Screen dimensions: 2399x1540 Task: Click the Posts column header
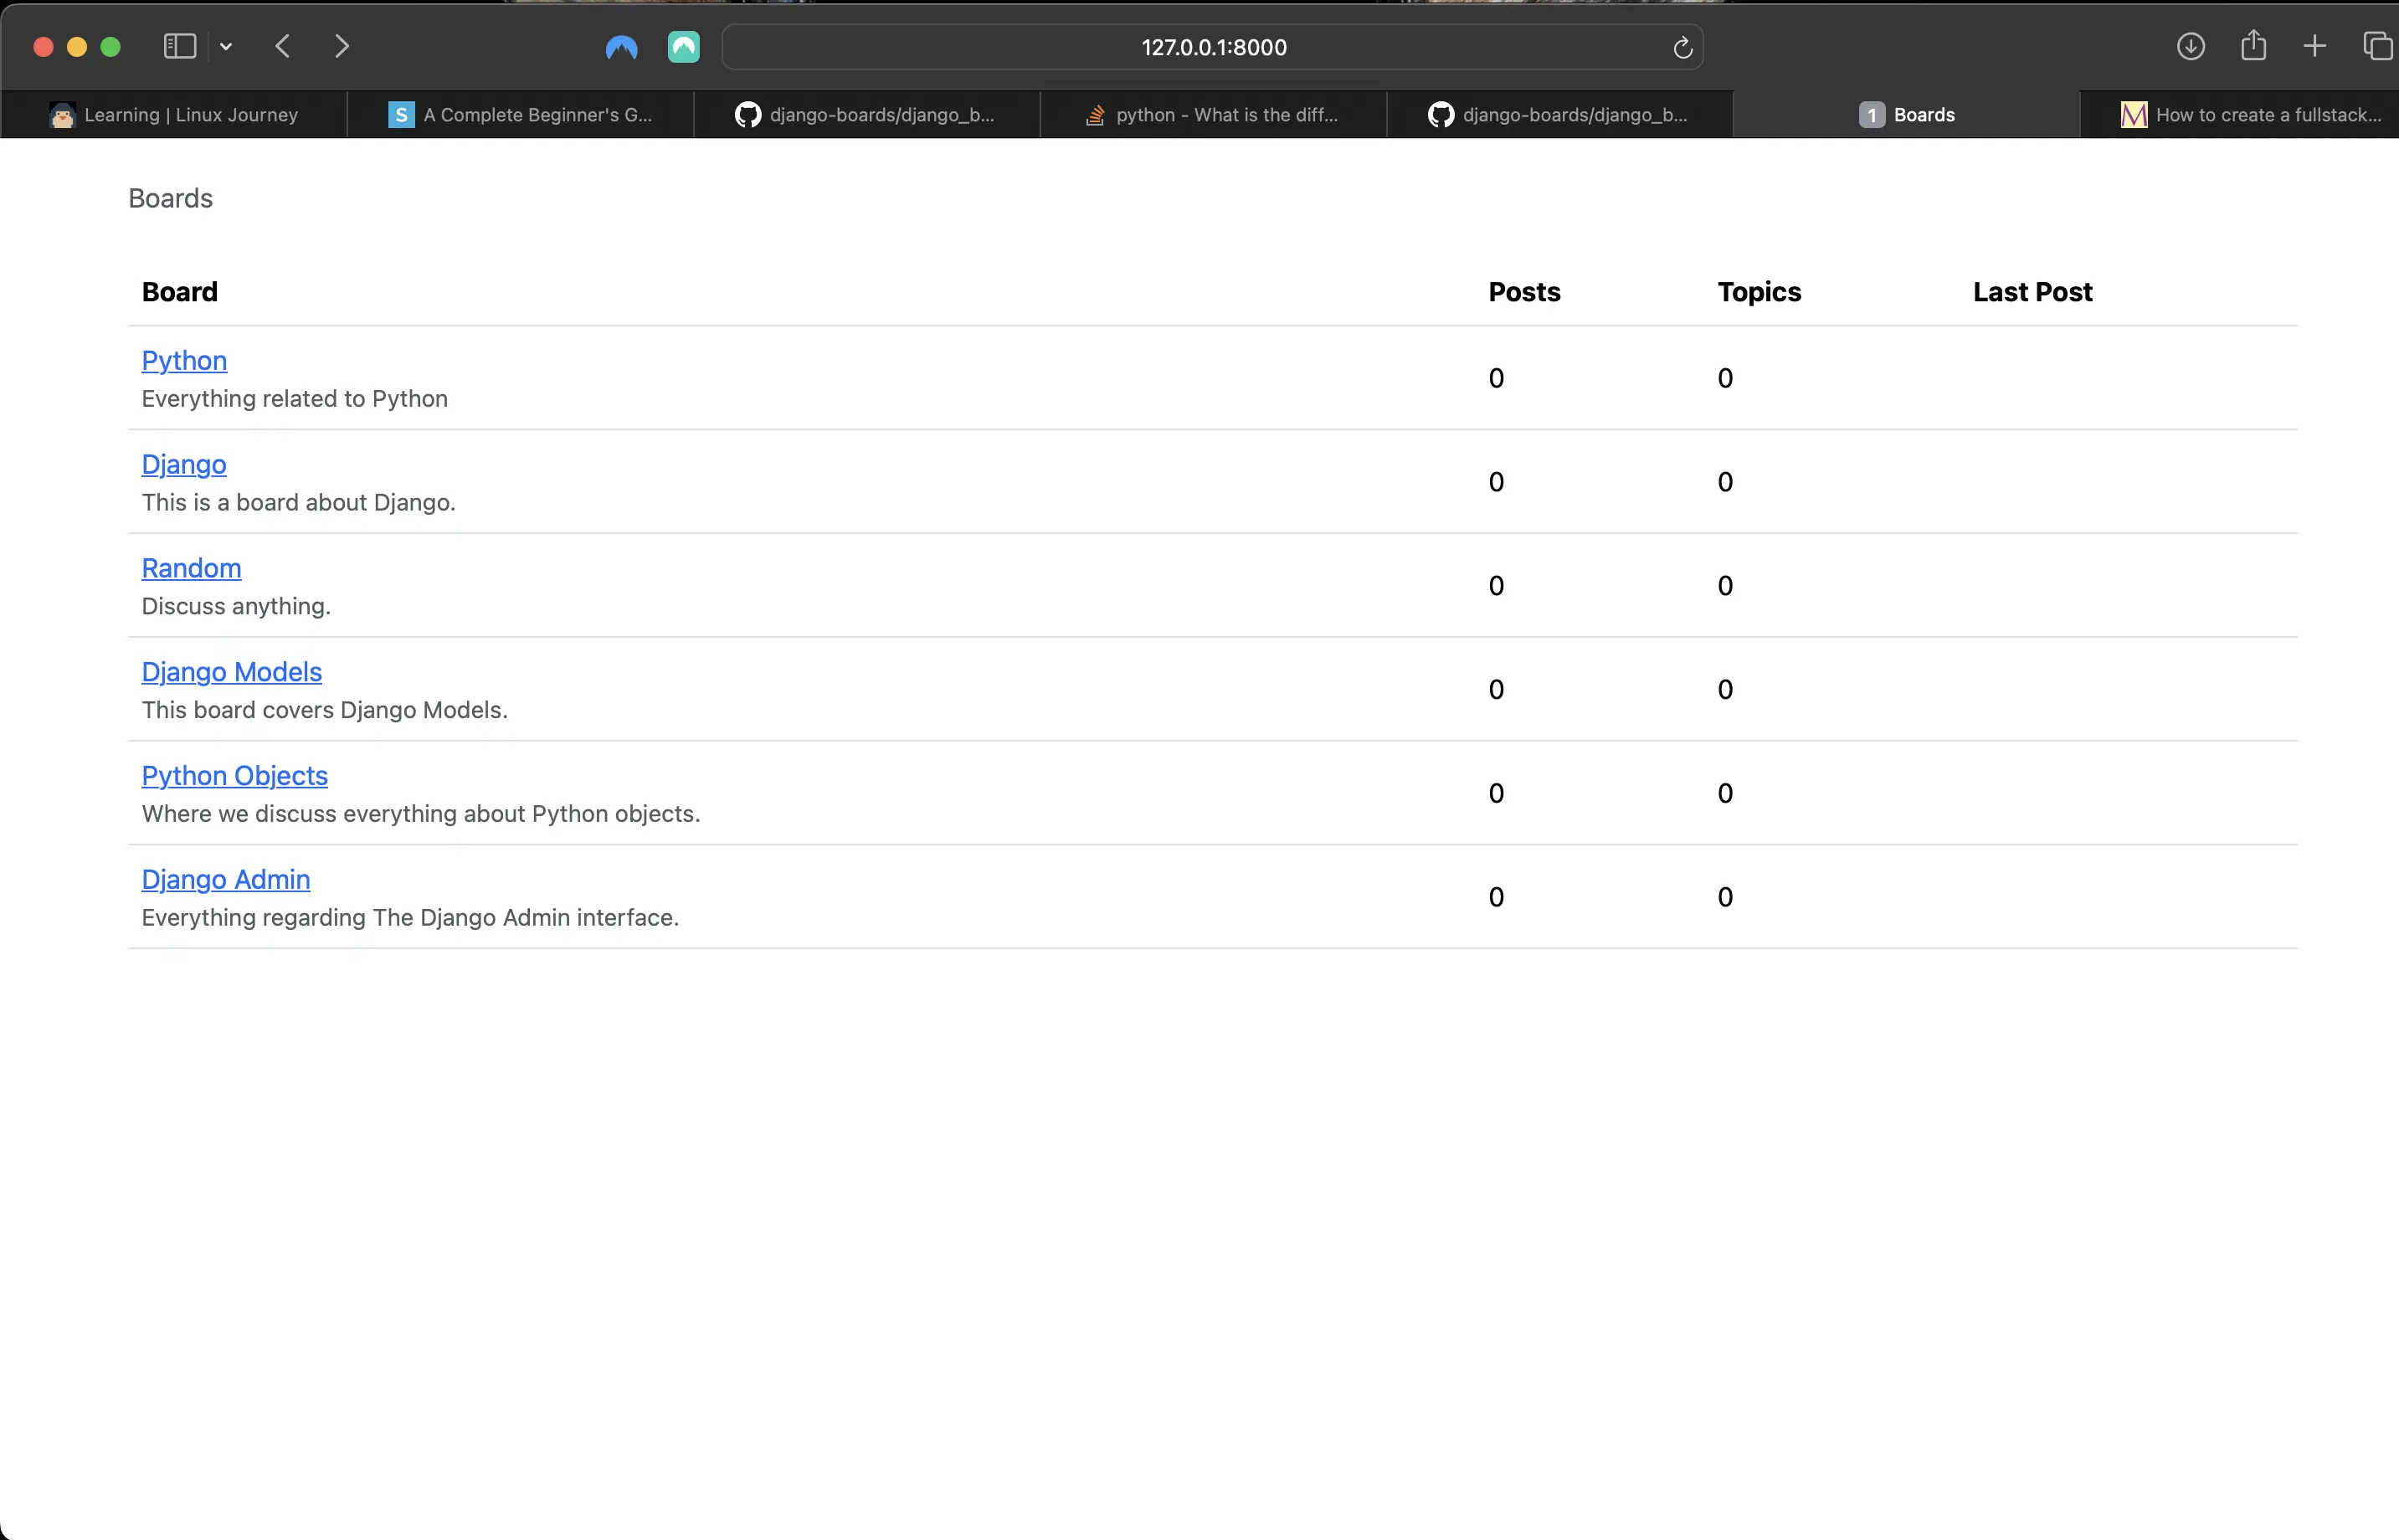pos(1524,292)
